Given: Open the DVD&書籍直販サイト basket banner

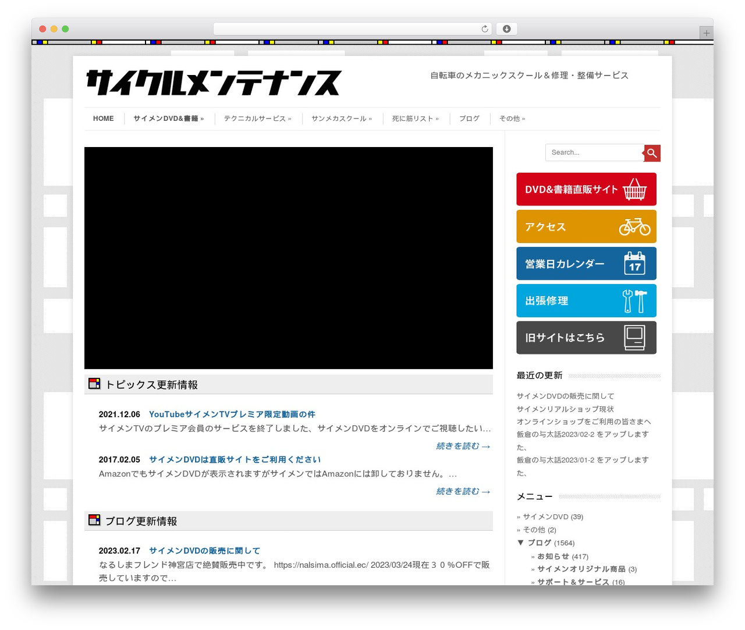Looking at the screenshot, I should click(x=586, y=189).
